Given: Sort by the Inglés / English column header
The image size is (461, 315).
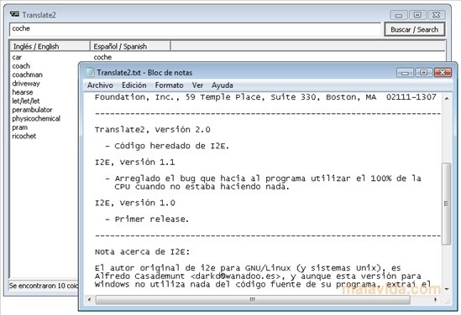Looking at the screenshot, I should pos(50,46).
